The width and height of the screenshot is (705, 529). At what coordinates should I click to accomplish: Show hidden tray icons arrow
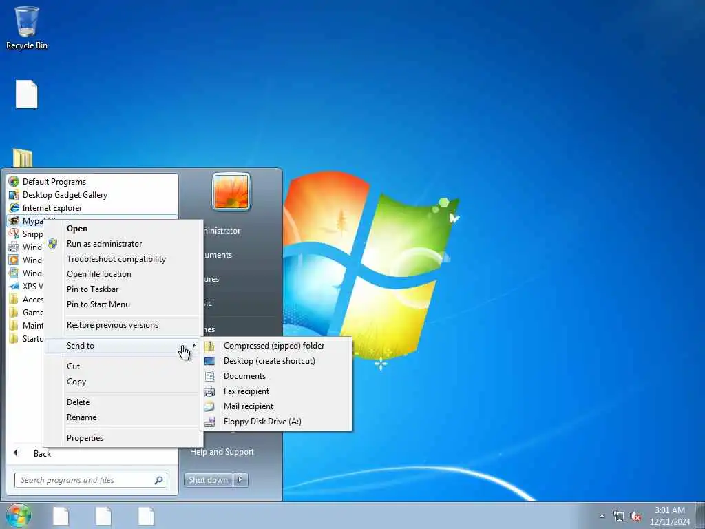[x=602, y=516]
